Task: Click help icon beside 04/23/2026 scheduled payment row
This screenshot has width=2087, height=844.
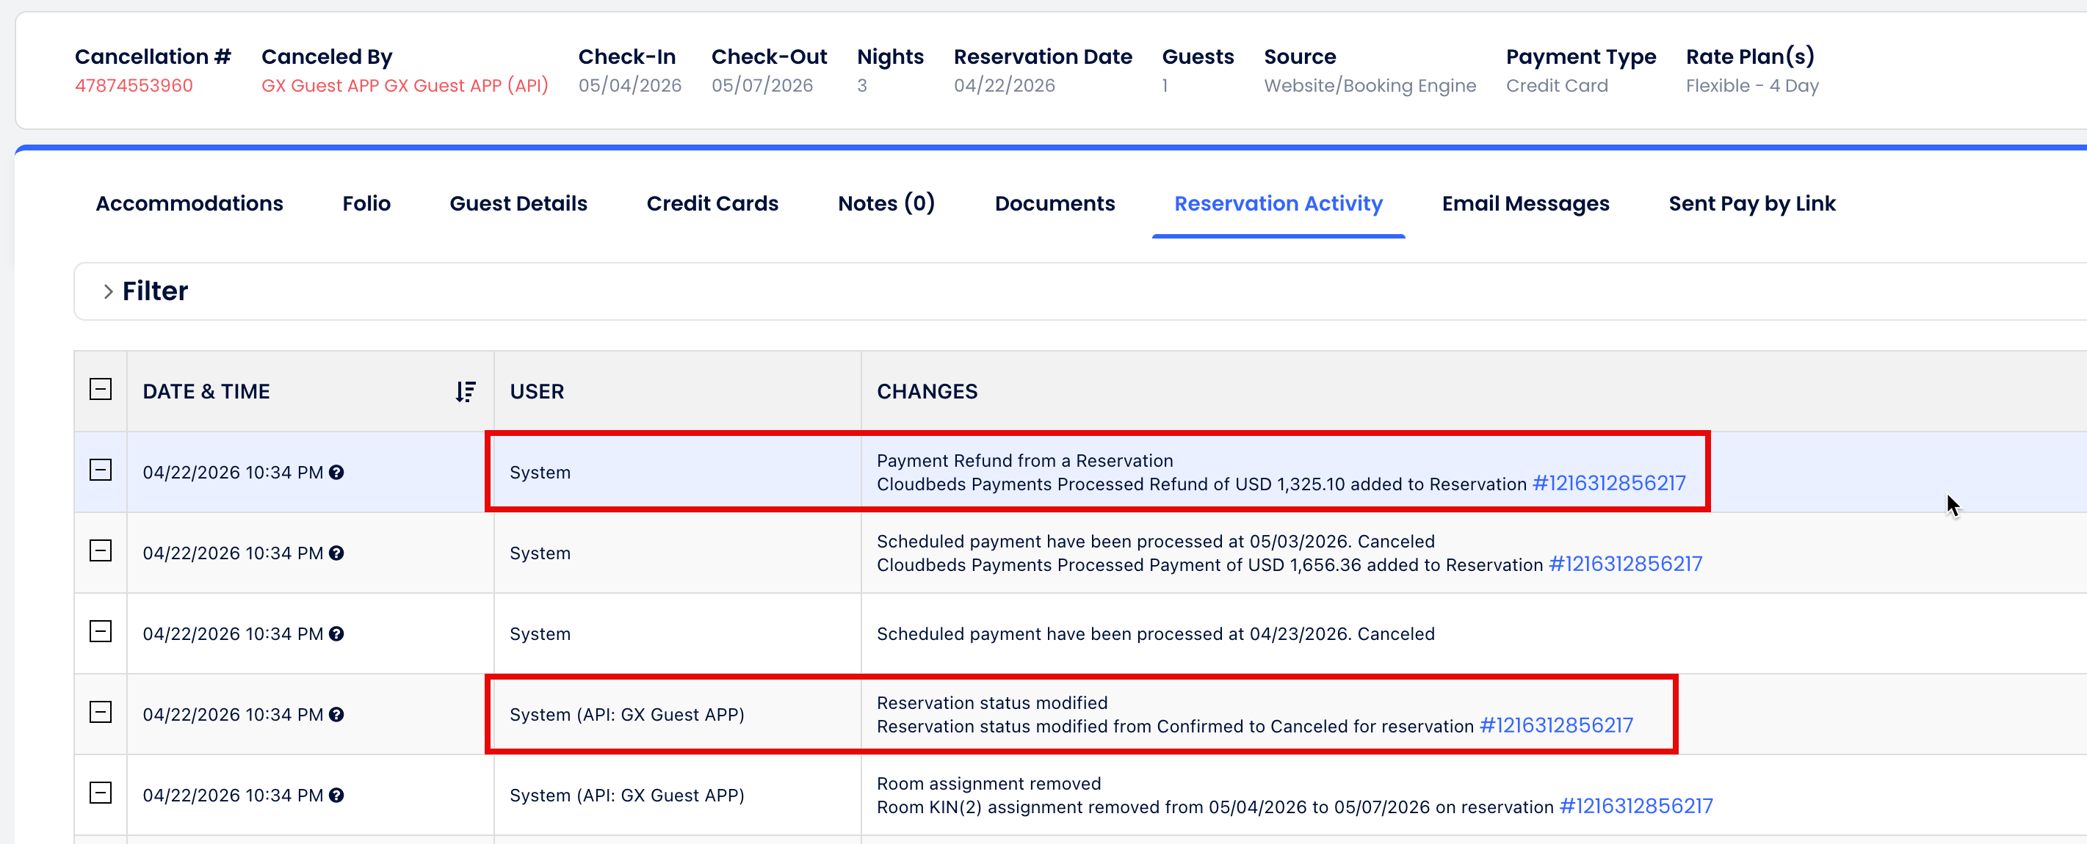Action: [x=336, y=634]
